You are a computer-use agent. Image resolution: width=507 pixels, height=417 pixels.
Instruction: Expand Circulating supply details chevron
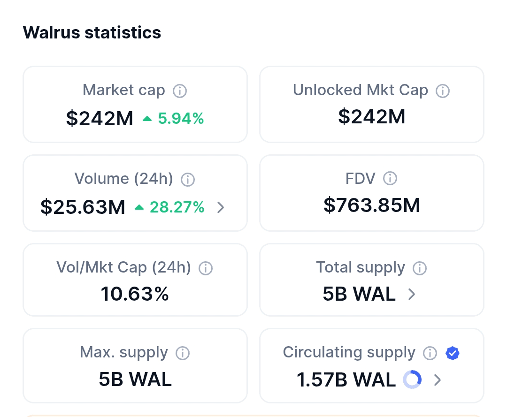tap(438, 379)
